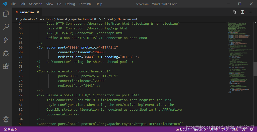The image size is (257, 132).
Task: Change file encoding UTF-8 in status bar
Action: pos(214,129)
